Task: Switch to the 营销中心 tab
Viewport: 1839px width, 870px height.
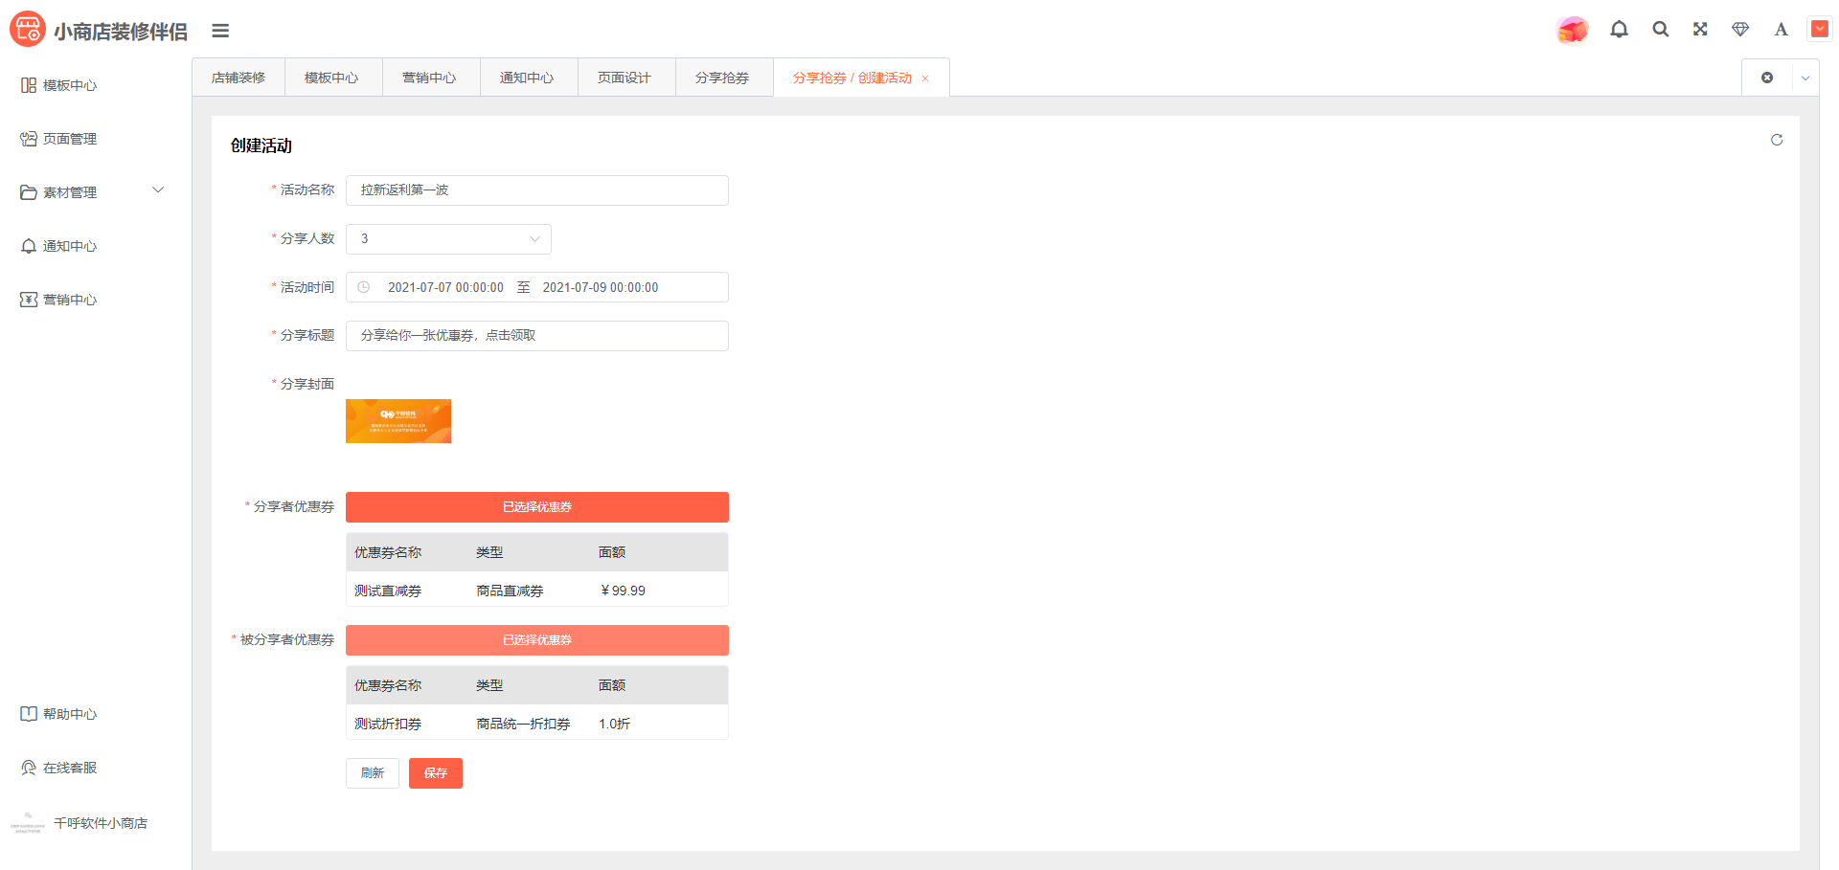Action: 429,78
